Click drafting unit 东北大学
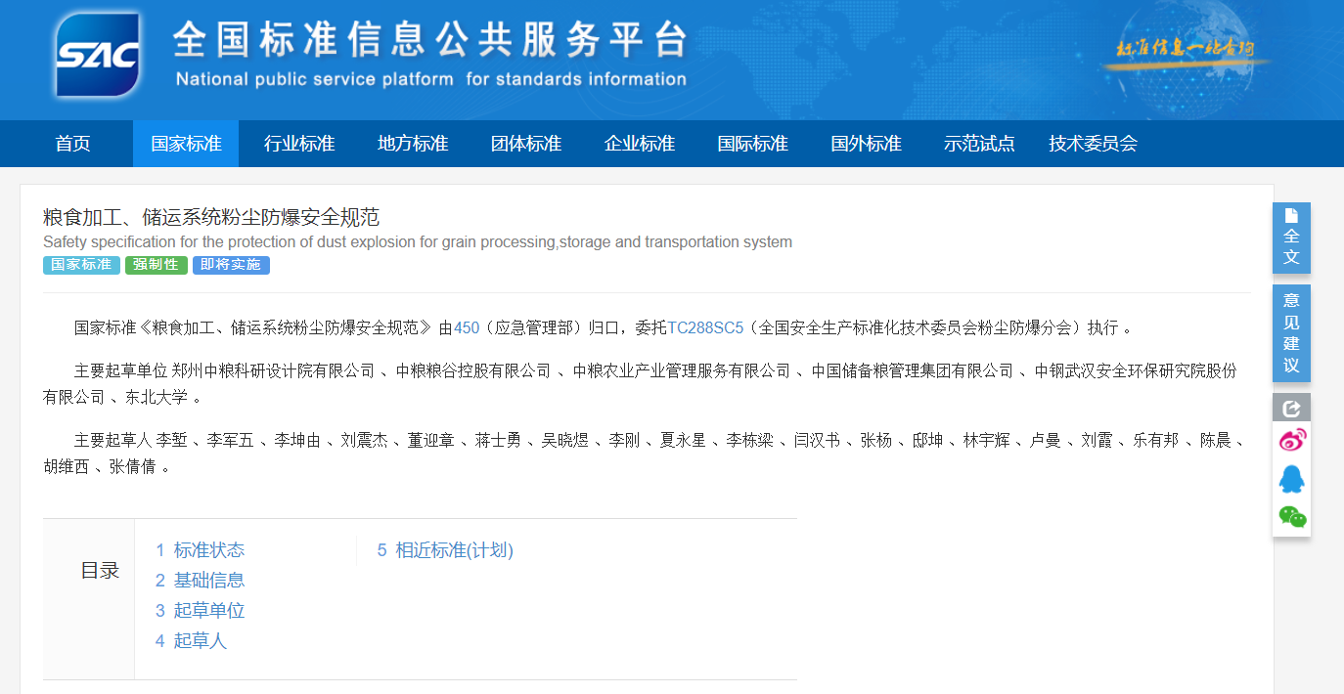The image size is (1344, 694). click(156, 398)
